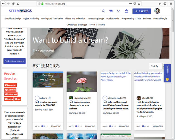Open comments on the s2photograpy gig

click(76, 126)
